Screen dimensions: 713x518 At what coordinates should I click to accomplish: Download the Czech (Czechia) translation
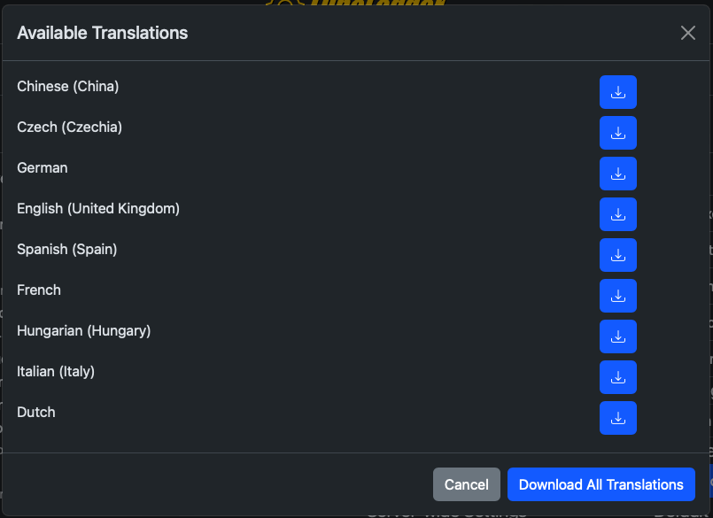click(x=618, y=133)
